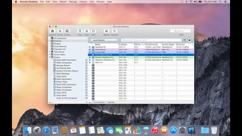Screen dimensions: 242x136
Task: Open the File menu
Action: (42, 2)
